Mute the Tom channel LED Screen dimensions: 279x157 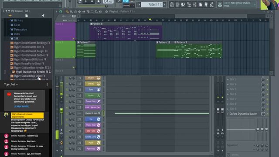pyautogui.click(x=67, y=90)
